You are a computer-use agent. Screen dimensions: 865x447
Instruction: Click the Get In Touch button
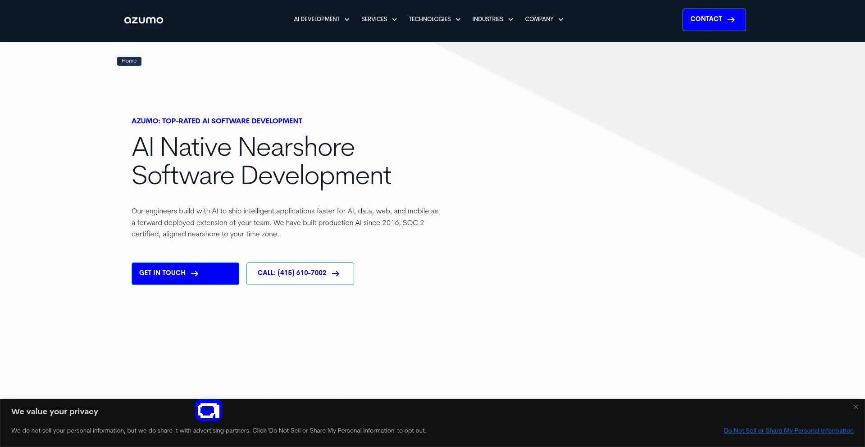click(185, 274)
